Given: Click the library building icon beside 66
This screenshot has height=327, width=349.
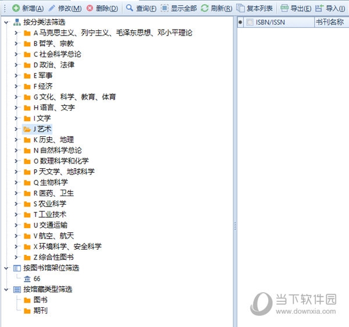Looking at the screenshot, I should click(x=27, y=279).
